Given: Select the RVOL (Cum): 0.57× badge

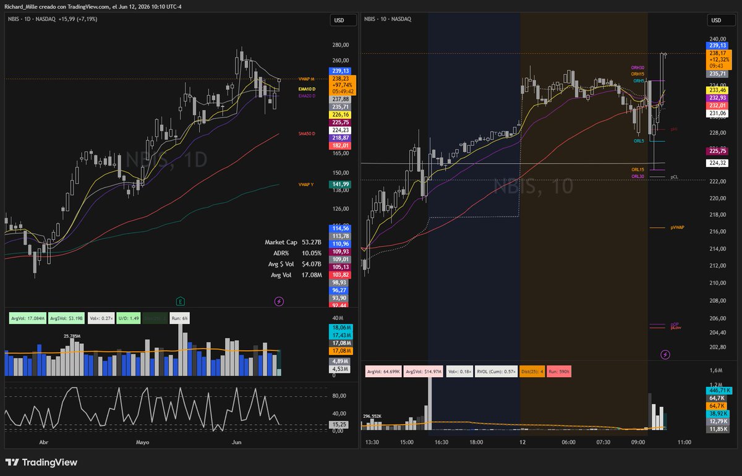Looking at the screenshot, I should [x=497, y=372].
